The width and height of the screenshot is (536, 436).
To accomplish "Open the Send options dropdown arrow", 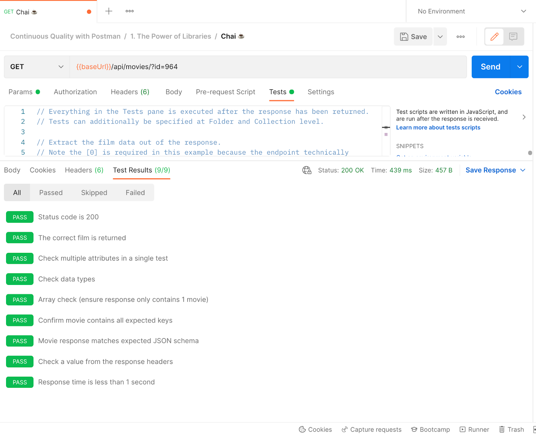I will tap(520, 67).
